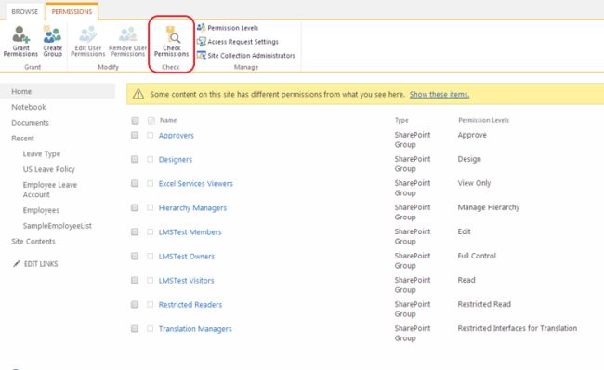Open the Employee Leave Account link
The image size is (604, 370).
(49, 190)
